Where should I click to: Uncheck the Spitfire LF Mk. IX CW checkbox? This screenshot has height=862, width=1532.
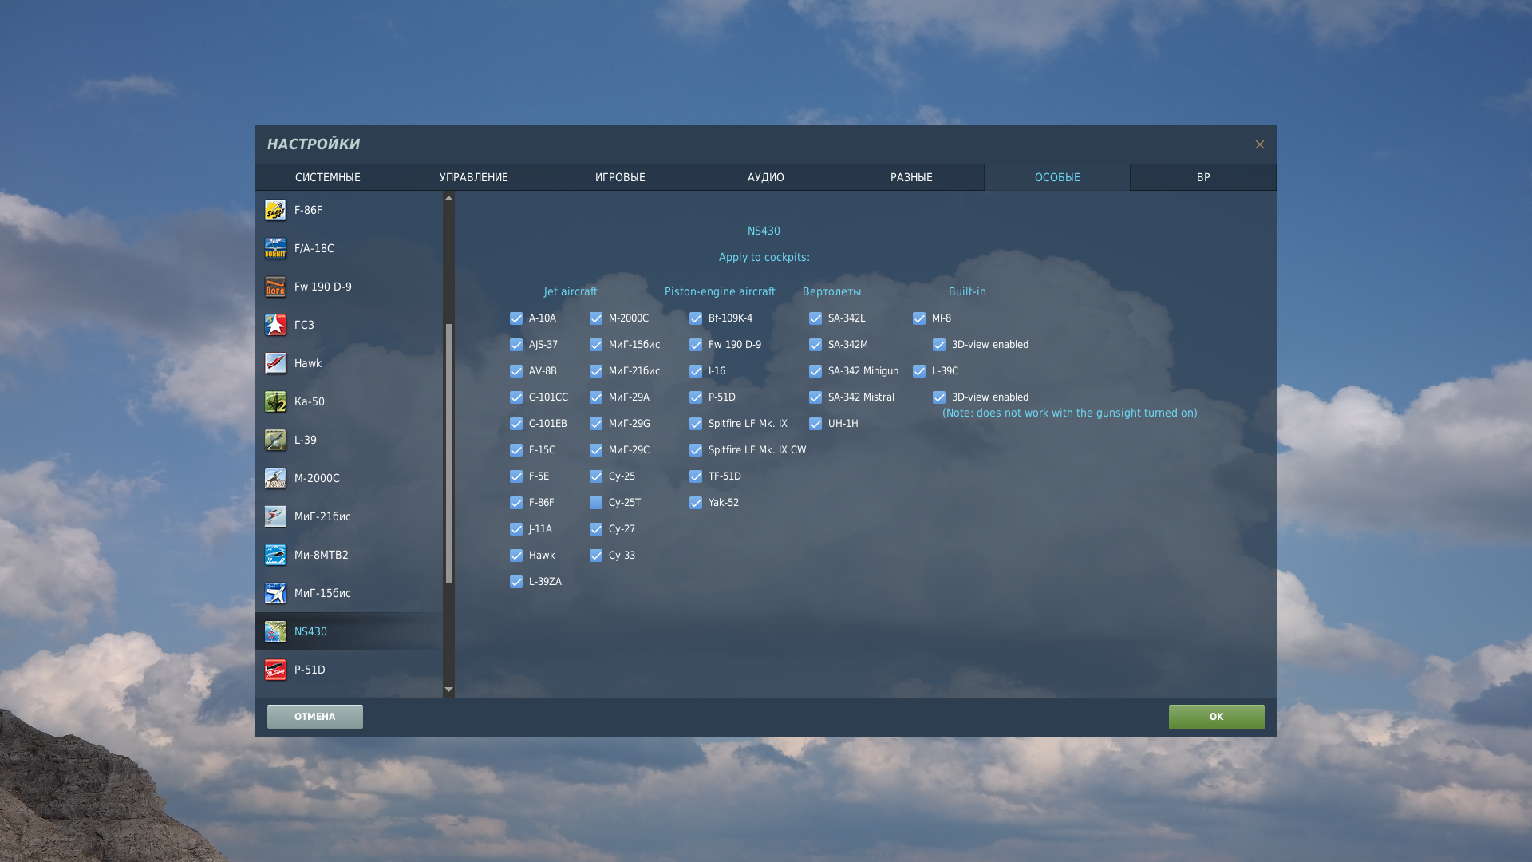point(696,450)
